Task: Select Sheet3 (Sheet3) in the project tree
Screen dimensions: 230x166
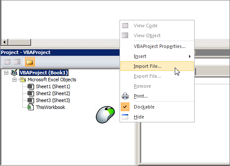Action: tap(53, 100)
